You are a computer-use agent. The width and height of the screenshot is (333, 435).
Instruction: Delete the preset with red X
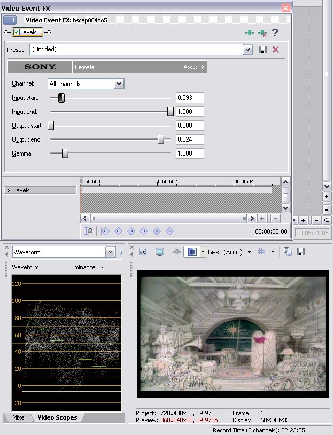(276, 50)
